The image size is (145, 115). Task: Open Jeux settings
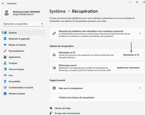23,75
